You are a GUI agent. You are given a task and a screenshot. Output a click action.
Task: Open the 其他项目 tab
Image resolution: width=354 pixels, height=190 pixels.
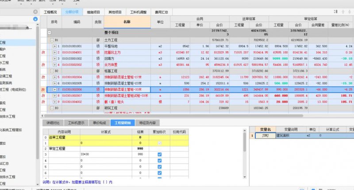pos(115,12)
